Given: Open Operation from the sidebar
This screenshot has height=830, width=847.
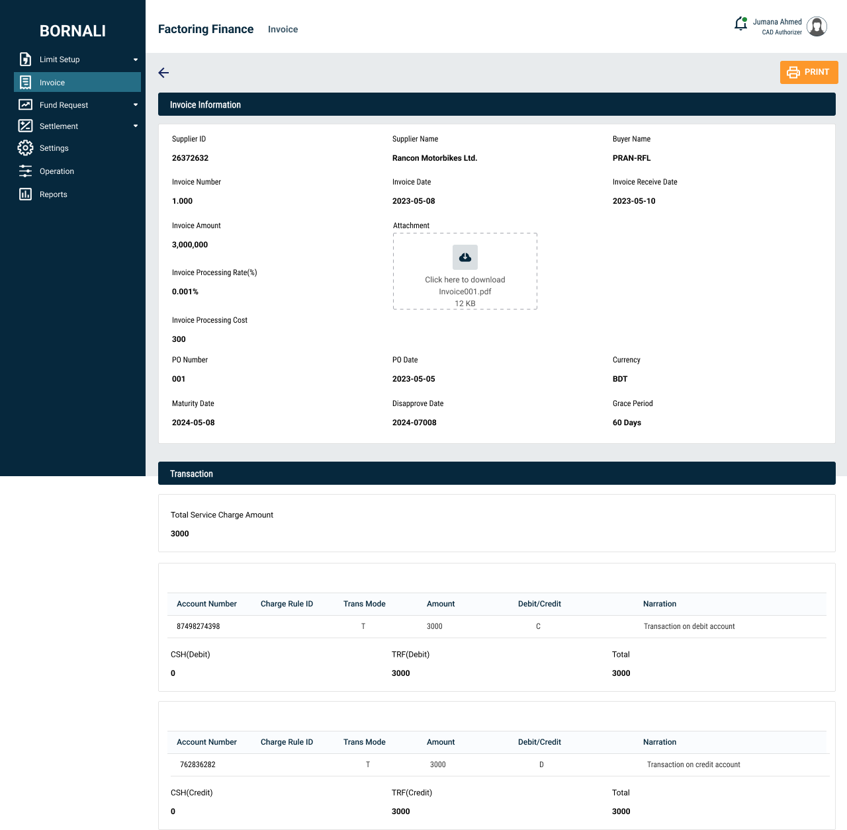Looking at the screenshot, I should coord(77,171).
